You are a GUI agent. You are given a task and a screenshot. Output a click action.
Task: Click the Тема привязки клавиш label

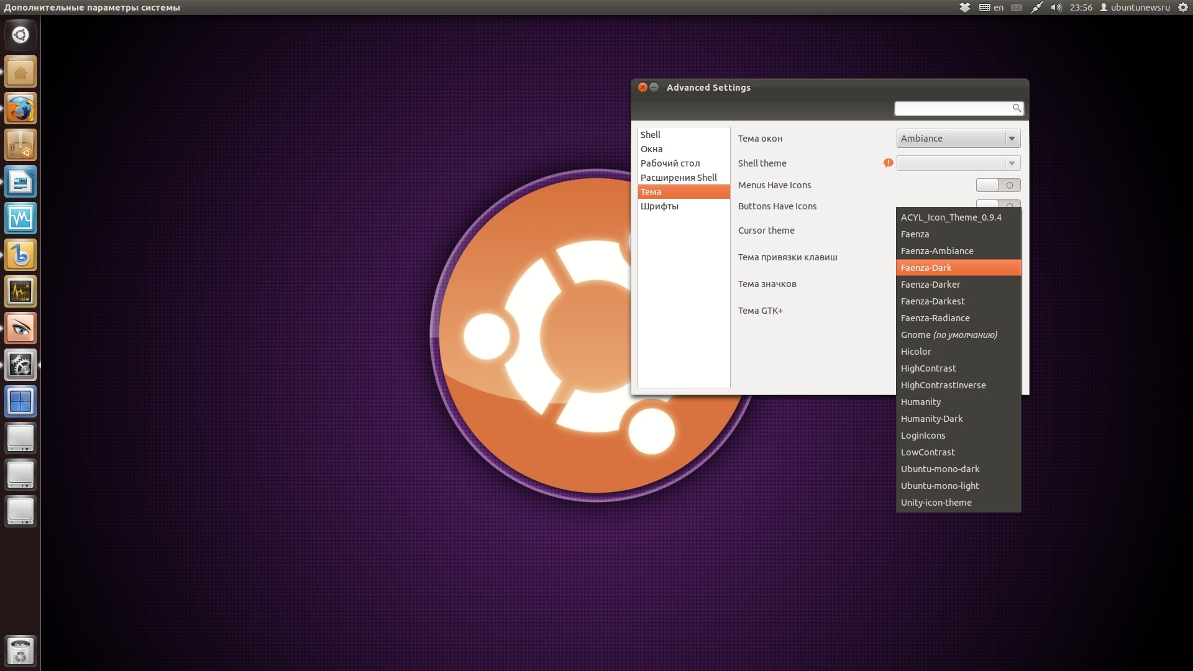tap(788, 257)
